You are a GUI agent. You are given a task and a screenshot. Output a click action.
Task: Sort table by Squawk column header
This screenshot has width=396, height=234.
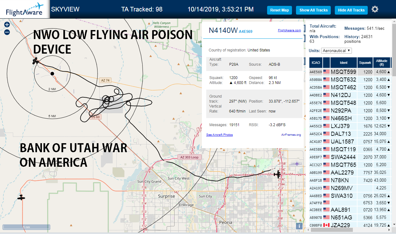pyautogui.click(x=365, y=63)
